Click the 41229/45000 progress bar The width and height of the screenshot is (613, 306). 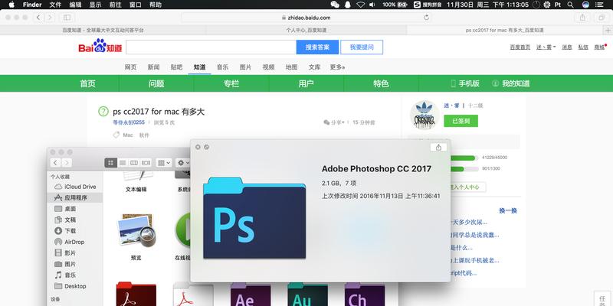pyautogui.click(x=464, y=158)
